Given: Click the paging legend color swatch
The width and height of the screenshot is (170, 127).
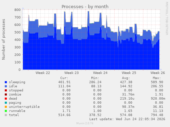Looking at the screenshot, I should pos(6,103).
